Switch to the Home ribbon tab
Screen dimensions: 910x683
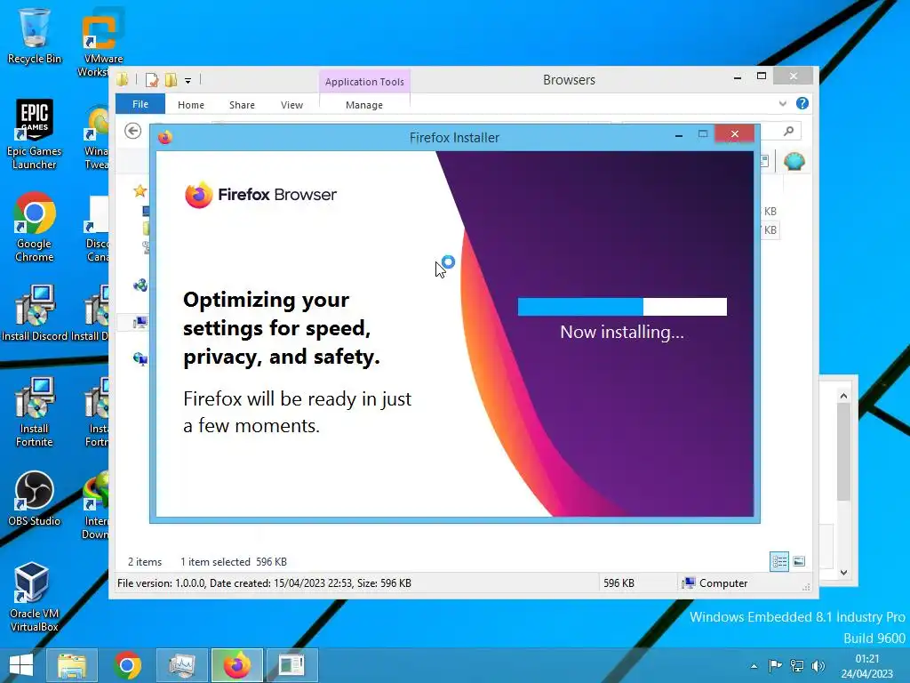191,105
